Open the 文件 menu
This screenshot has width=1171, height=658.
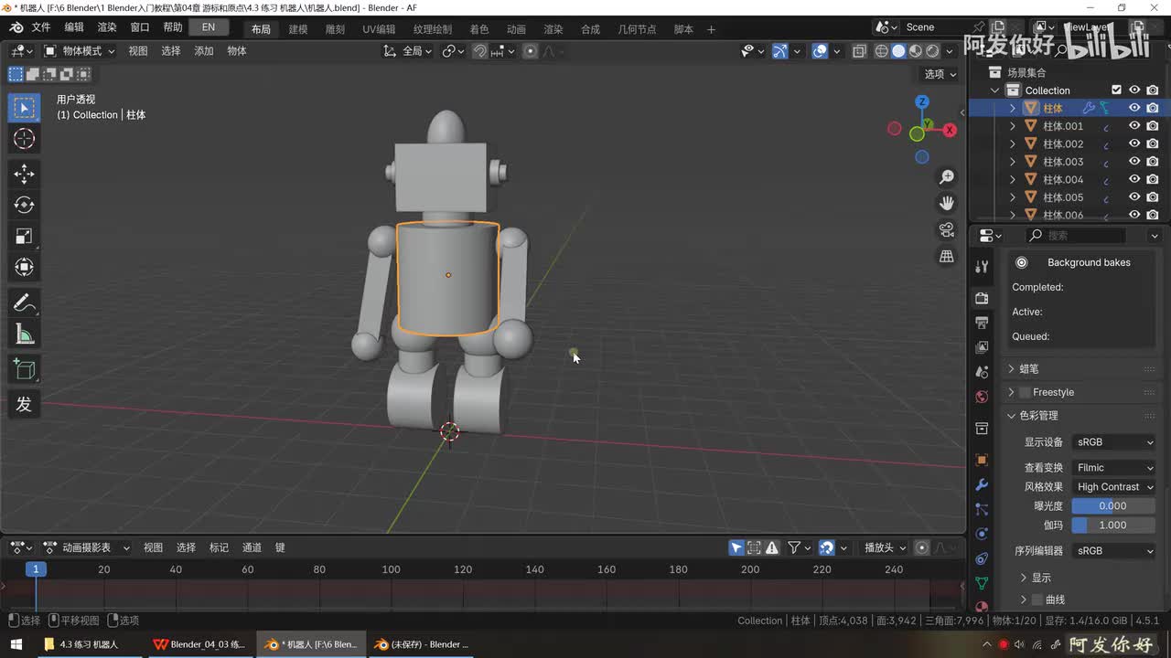pos(41,28)
